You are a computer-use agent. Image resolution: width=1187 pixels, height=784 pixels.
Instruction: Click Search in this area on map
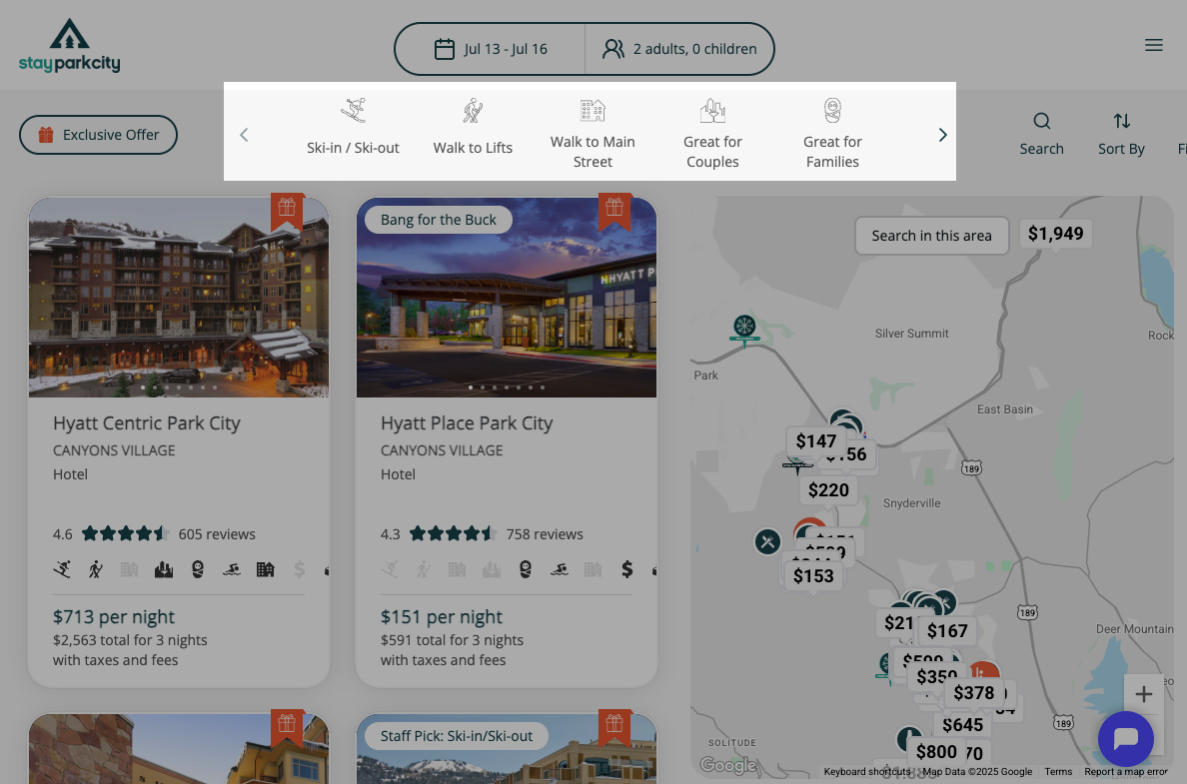(x=932, y=236)
